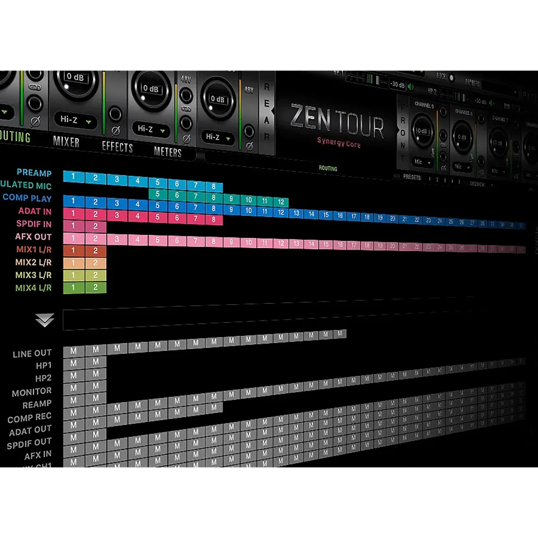
Task: Select MIX2 L/R source cell 2
Action: tap(96, 263)
